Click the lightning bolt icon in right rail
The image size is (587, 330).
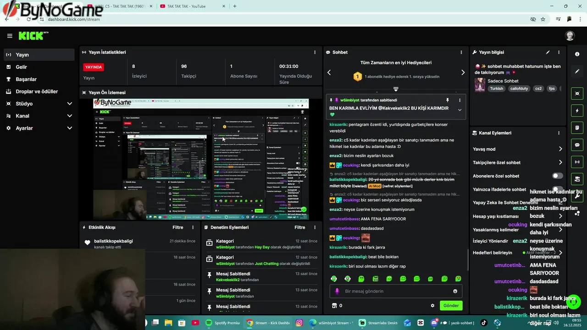[x=577, y=110]
